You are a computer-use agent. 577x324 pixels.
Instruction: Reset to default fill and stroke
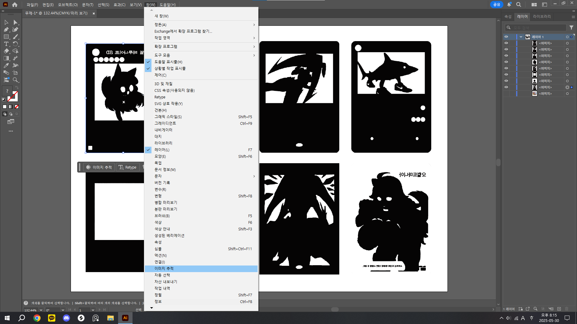(x=4, y=100)
